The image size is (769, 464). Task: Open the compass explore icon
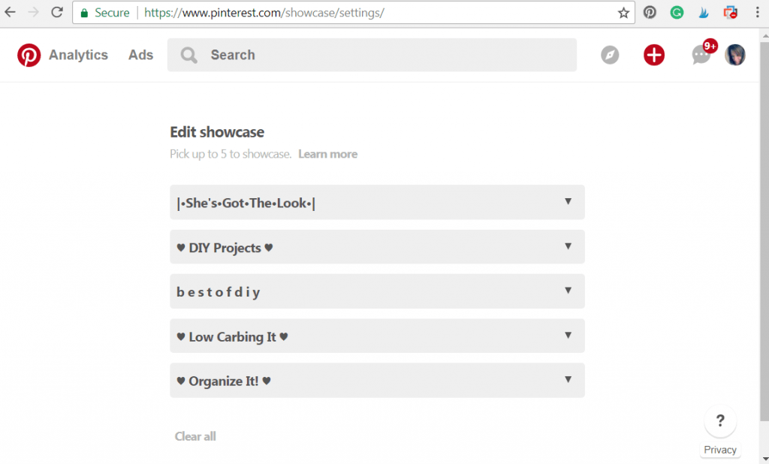pos(610,55)
